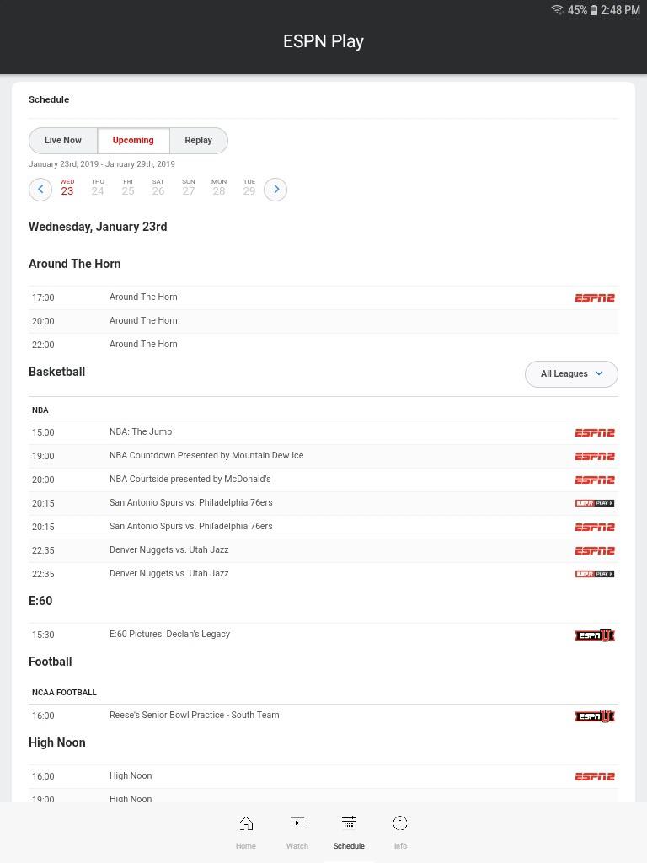
Task: Tap the ESPN Play title
Action: coord(323,41)
